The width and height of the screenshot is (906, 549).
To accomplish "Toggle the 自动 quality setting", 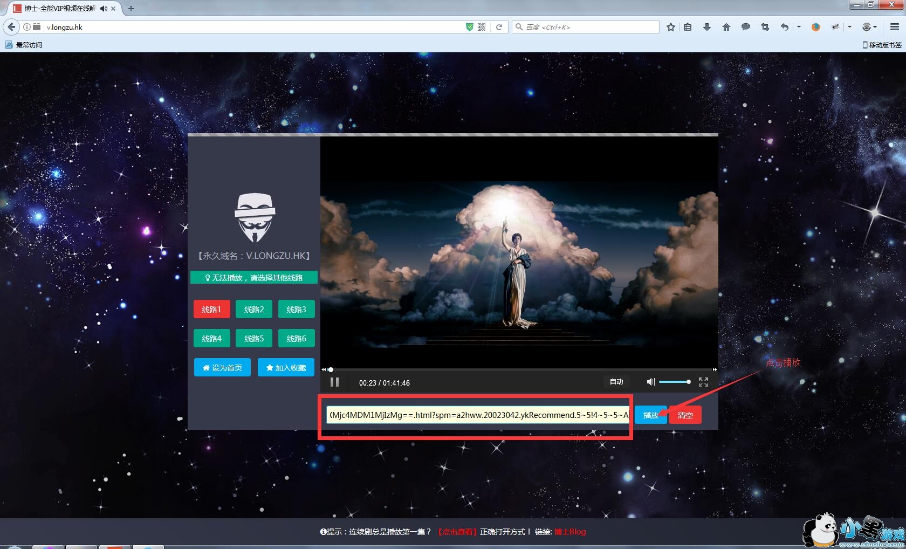I will click(x=616, y=382).
